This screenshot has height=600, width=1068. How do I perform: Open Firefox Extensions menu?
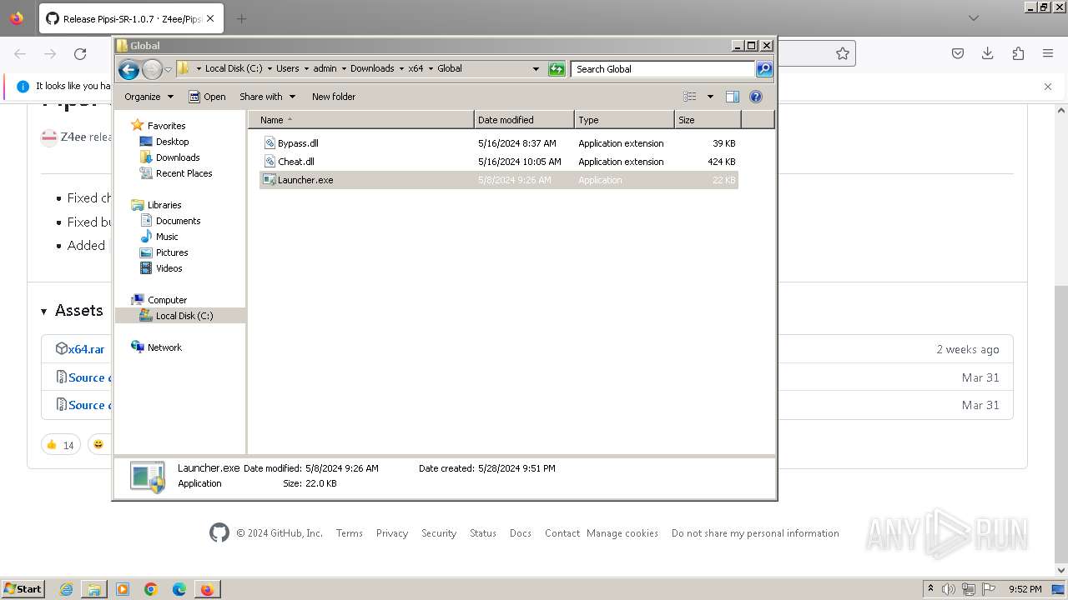[1018, 54]
